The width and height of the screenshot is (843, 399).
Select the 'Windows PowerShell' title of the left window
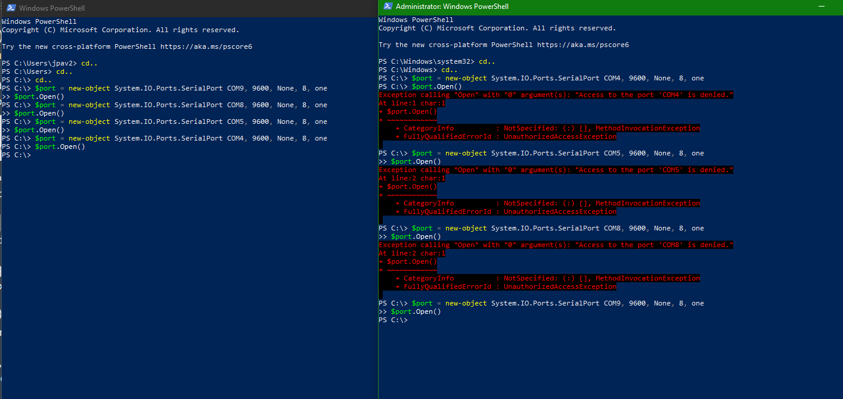[52, 8]
